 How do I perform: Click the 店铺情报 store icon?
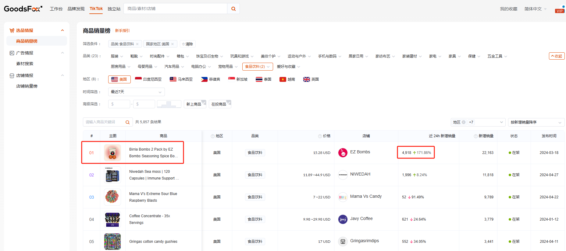(x=12, y=75)
